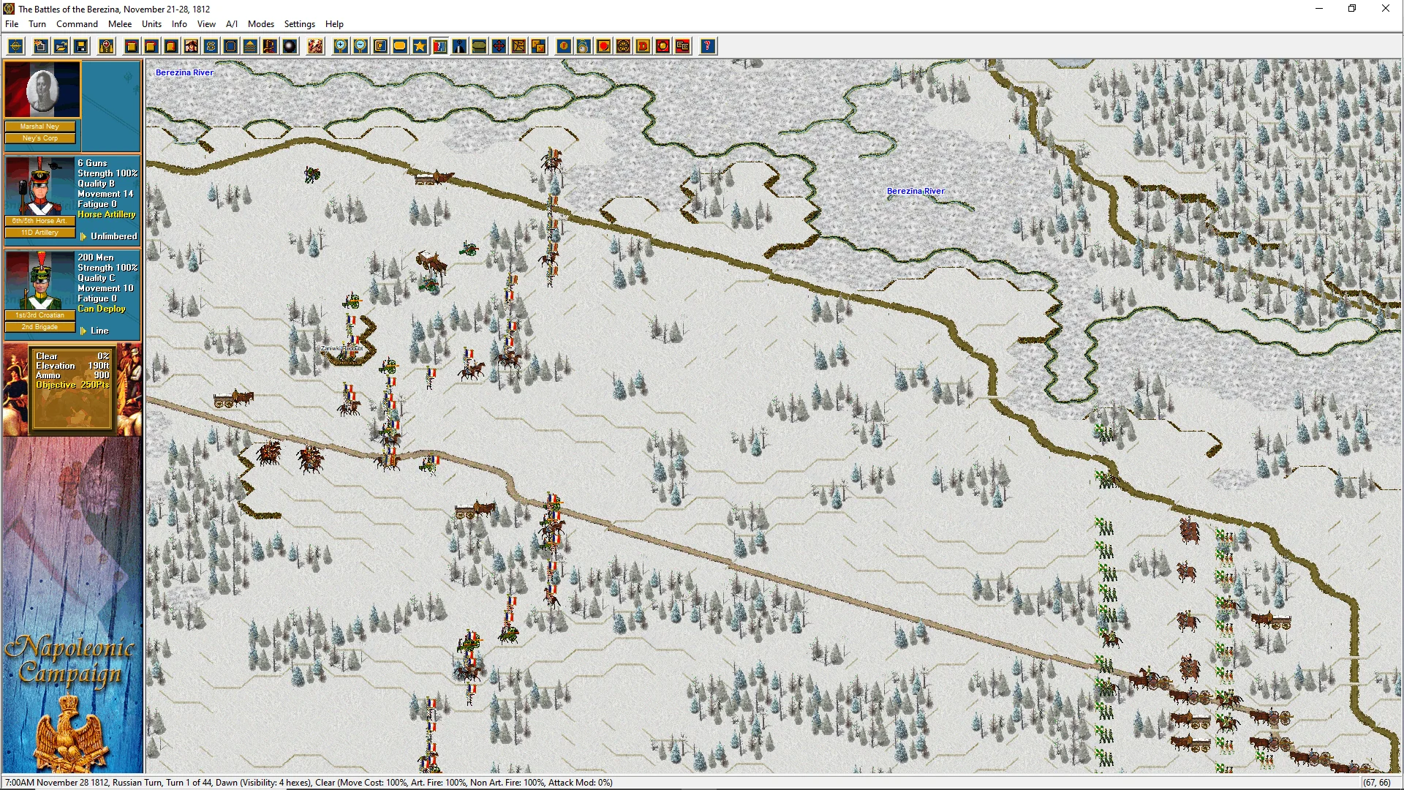Click the red four-arrow cross toolbar icon
The width and height of the screenshot is (1404, 790).
(x=499, y=47)
